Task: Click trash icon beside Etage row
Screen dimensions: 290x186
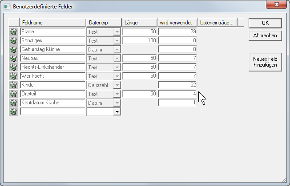Action: point(13,32)
